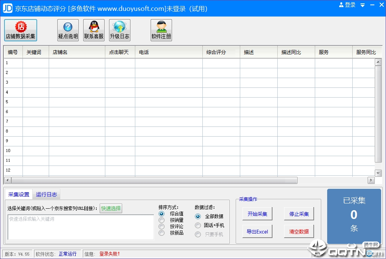Select 按评论 sort radio button
The height and width of the screenshot is (259, 386).
click(x=162, y=226)
